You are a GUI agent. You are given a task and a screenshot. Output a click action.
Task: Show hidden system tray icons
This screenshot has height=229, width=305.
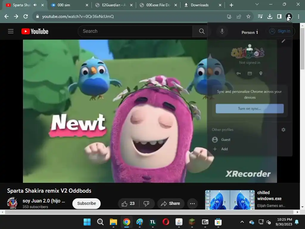click(x=242, y=222)
